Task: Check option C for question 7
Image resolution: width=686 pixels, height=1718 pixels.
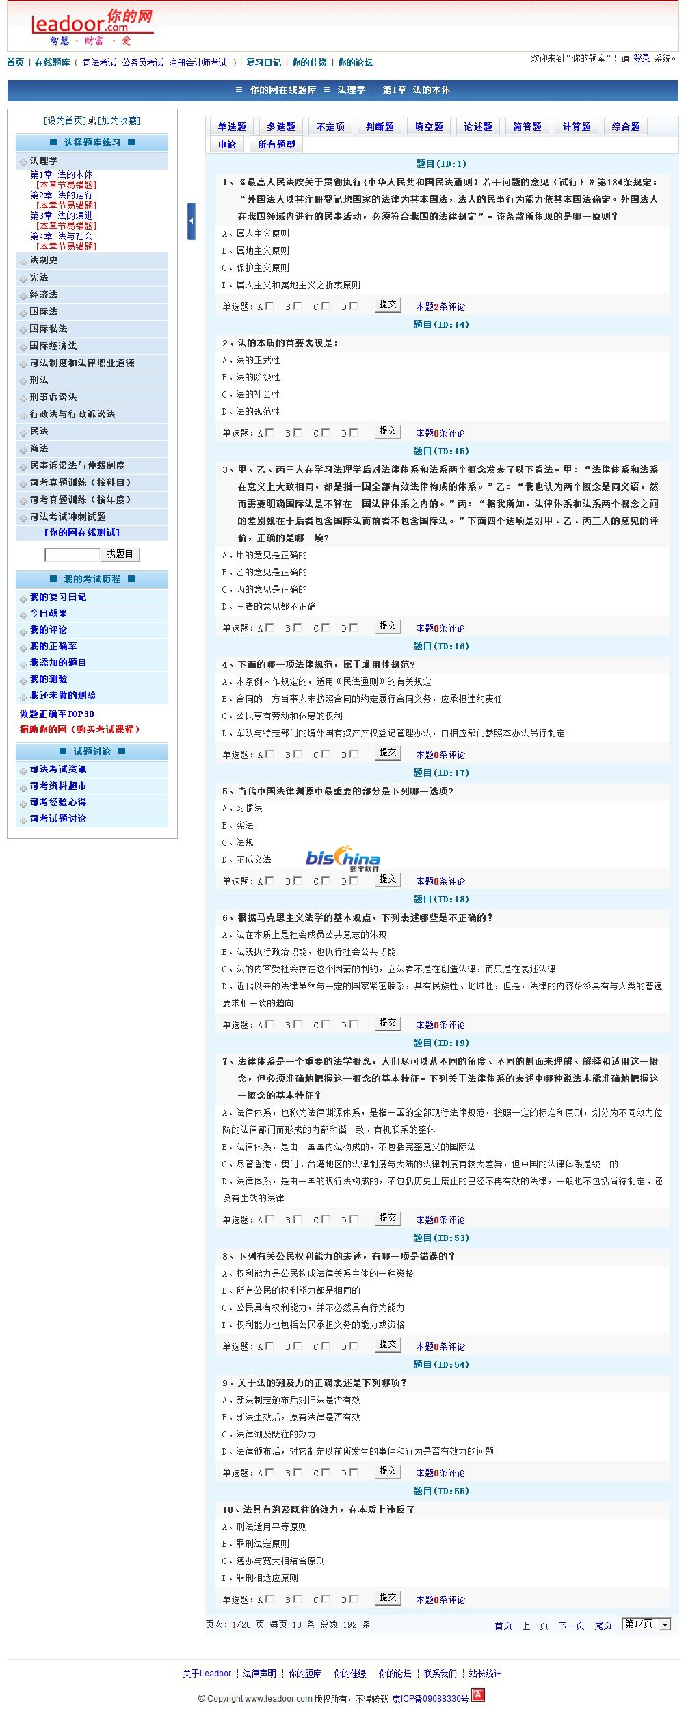Action: coord(326,1219)
